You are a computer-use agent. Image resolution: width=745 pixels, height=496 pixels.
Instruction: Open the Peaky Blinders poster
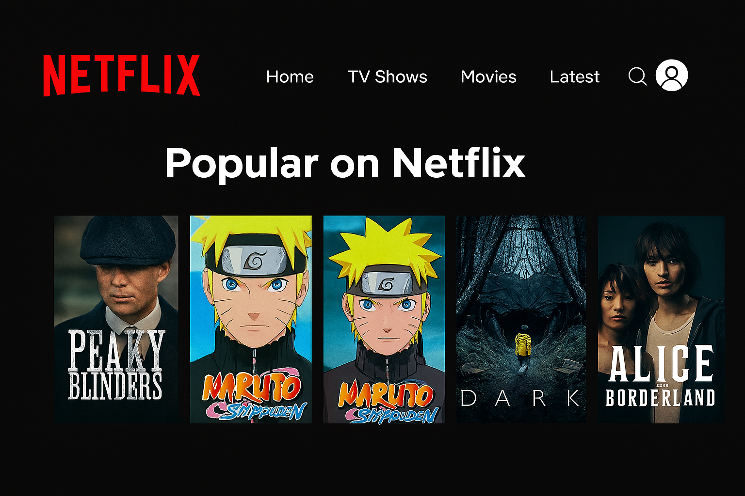[x=116, y=319]
